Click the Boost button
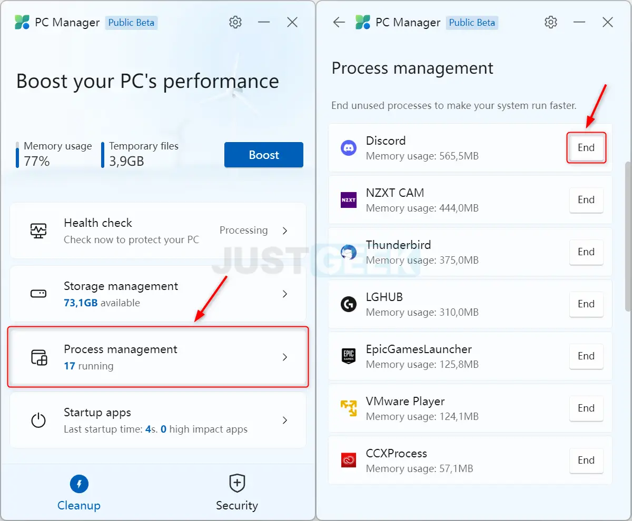 click(264, 155)
